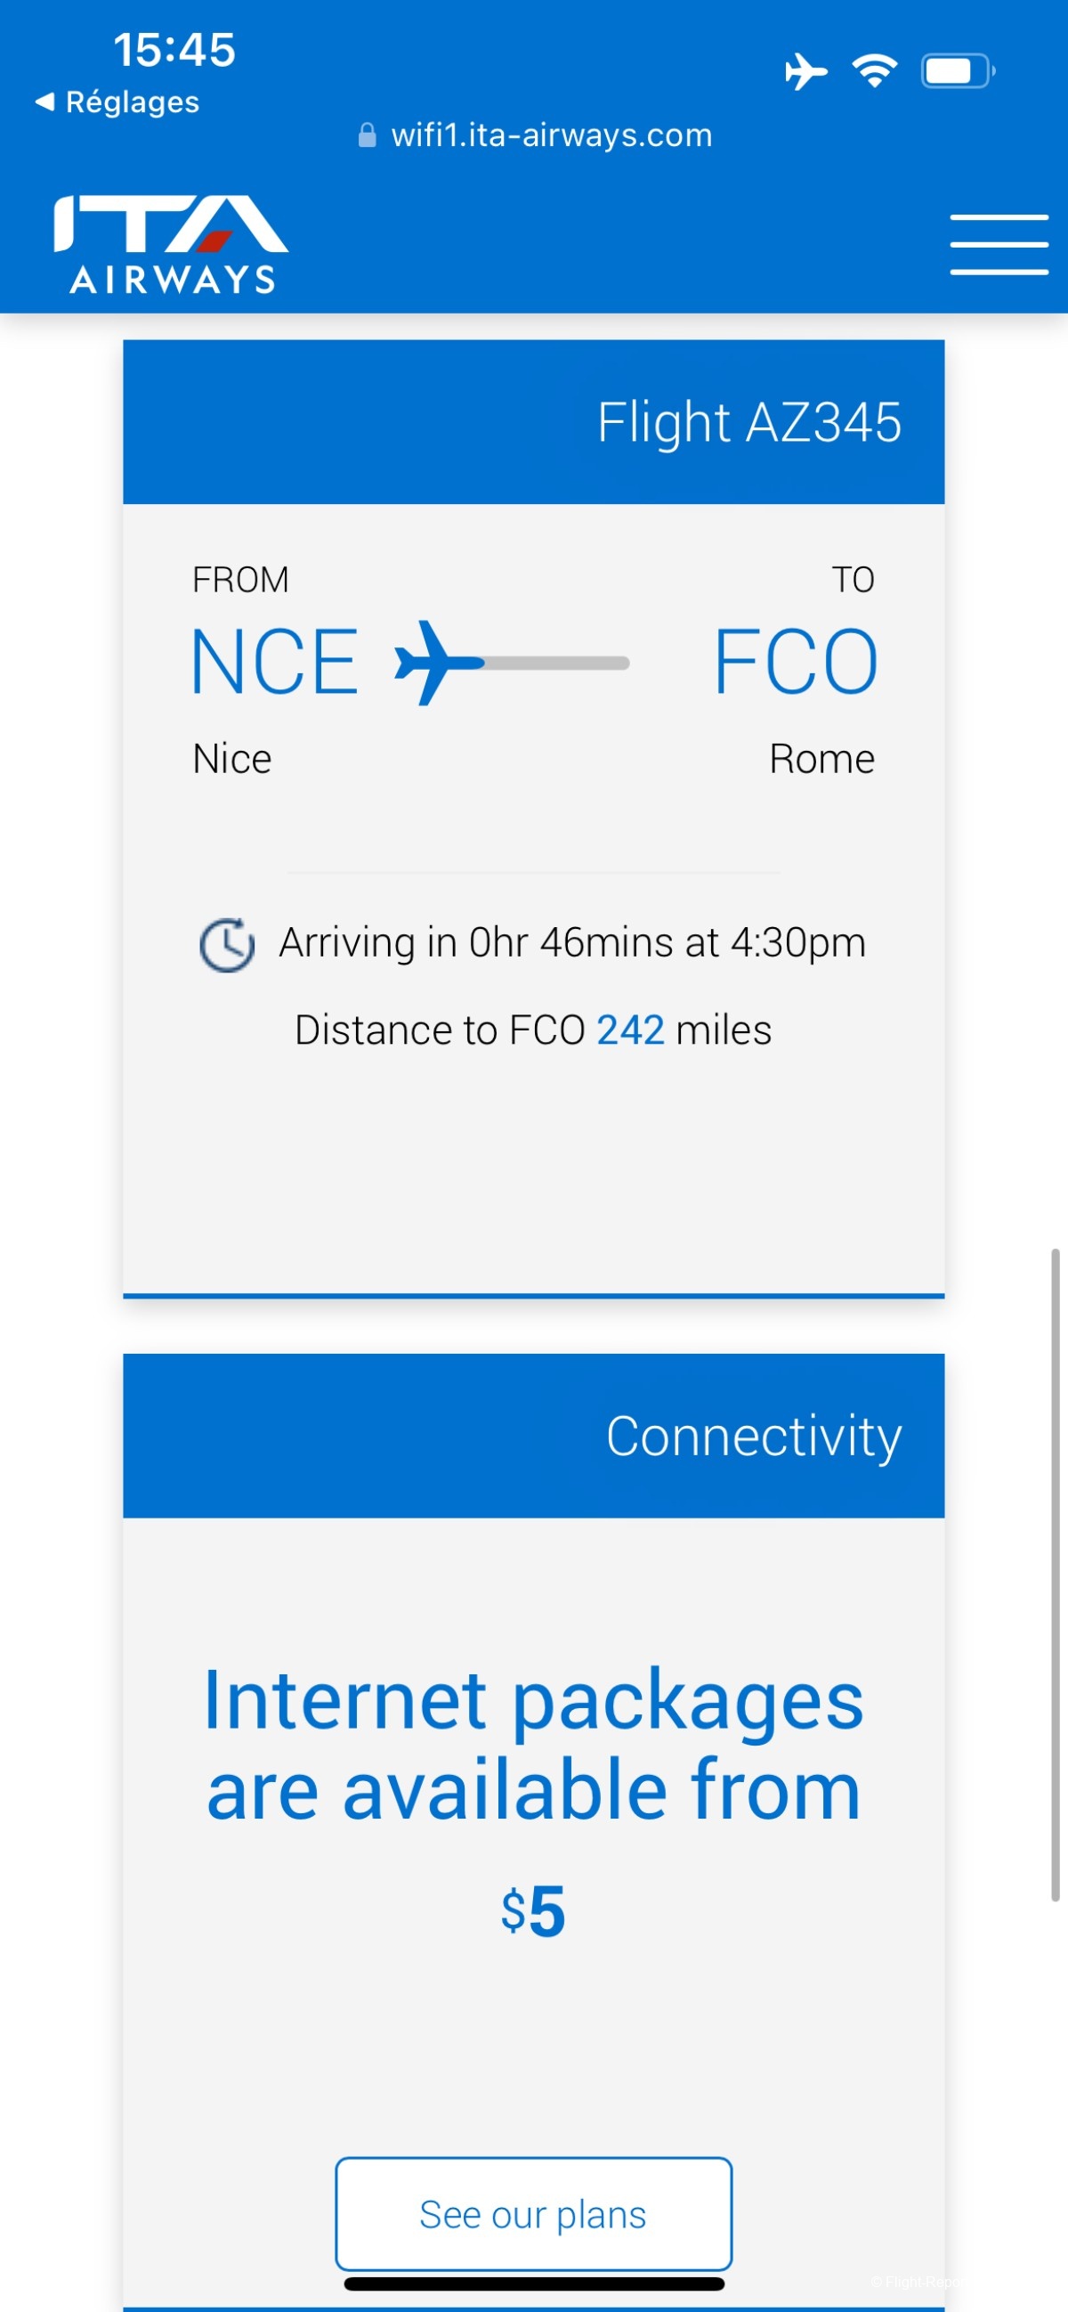Tap the $5 internet package price
Screen dimensions: 1068x2312
(533, 1911)
